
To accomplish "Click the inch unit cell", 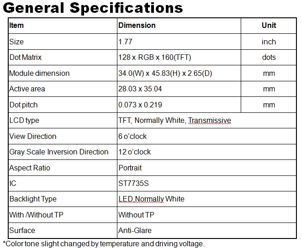I will click(x=269, y=42).
